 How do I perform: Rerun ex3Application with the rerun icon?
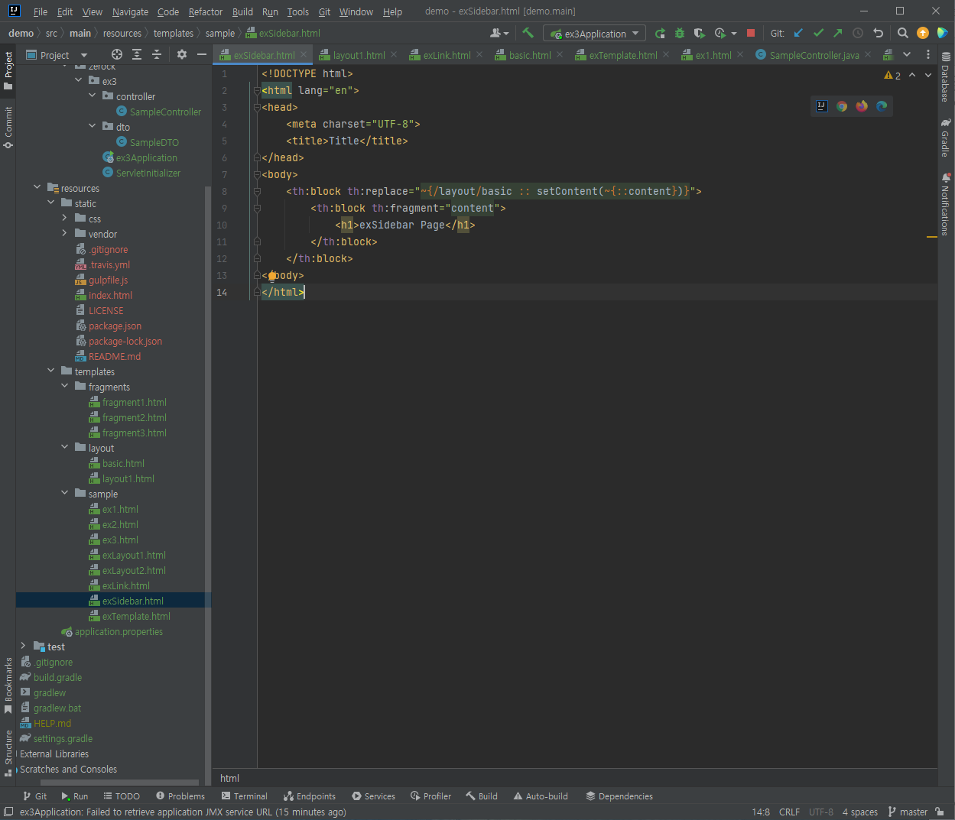tap(660, 33)
